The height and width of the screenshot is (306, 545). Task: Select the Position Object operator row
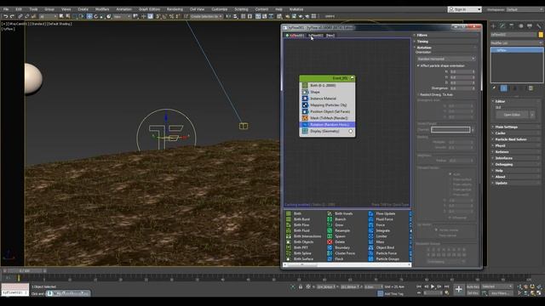(x=327, y=111)
